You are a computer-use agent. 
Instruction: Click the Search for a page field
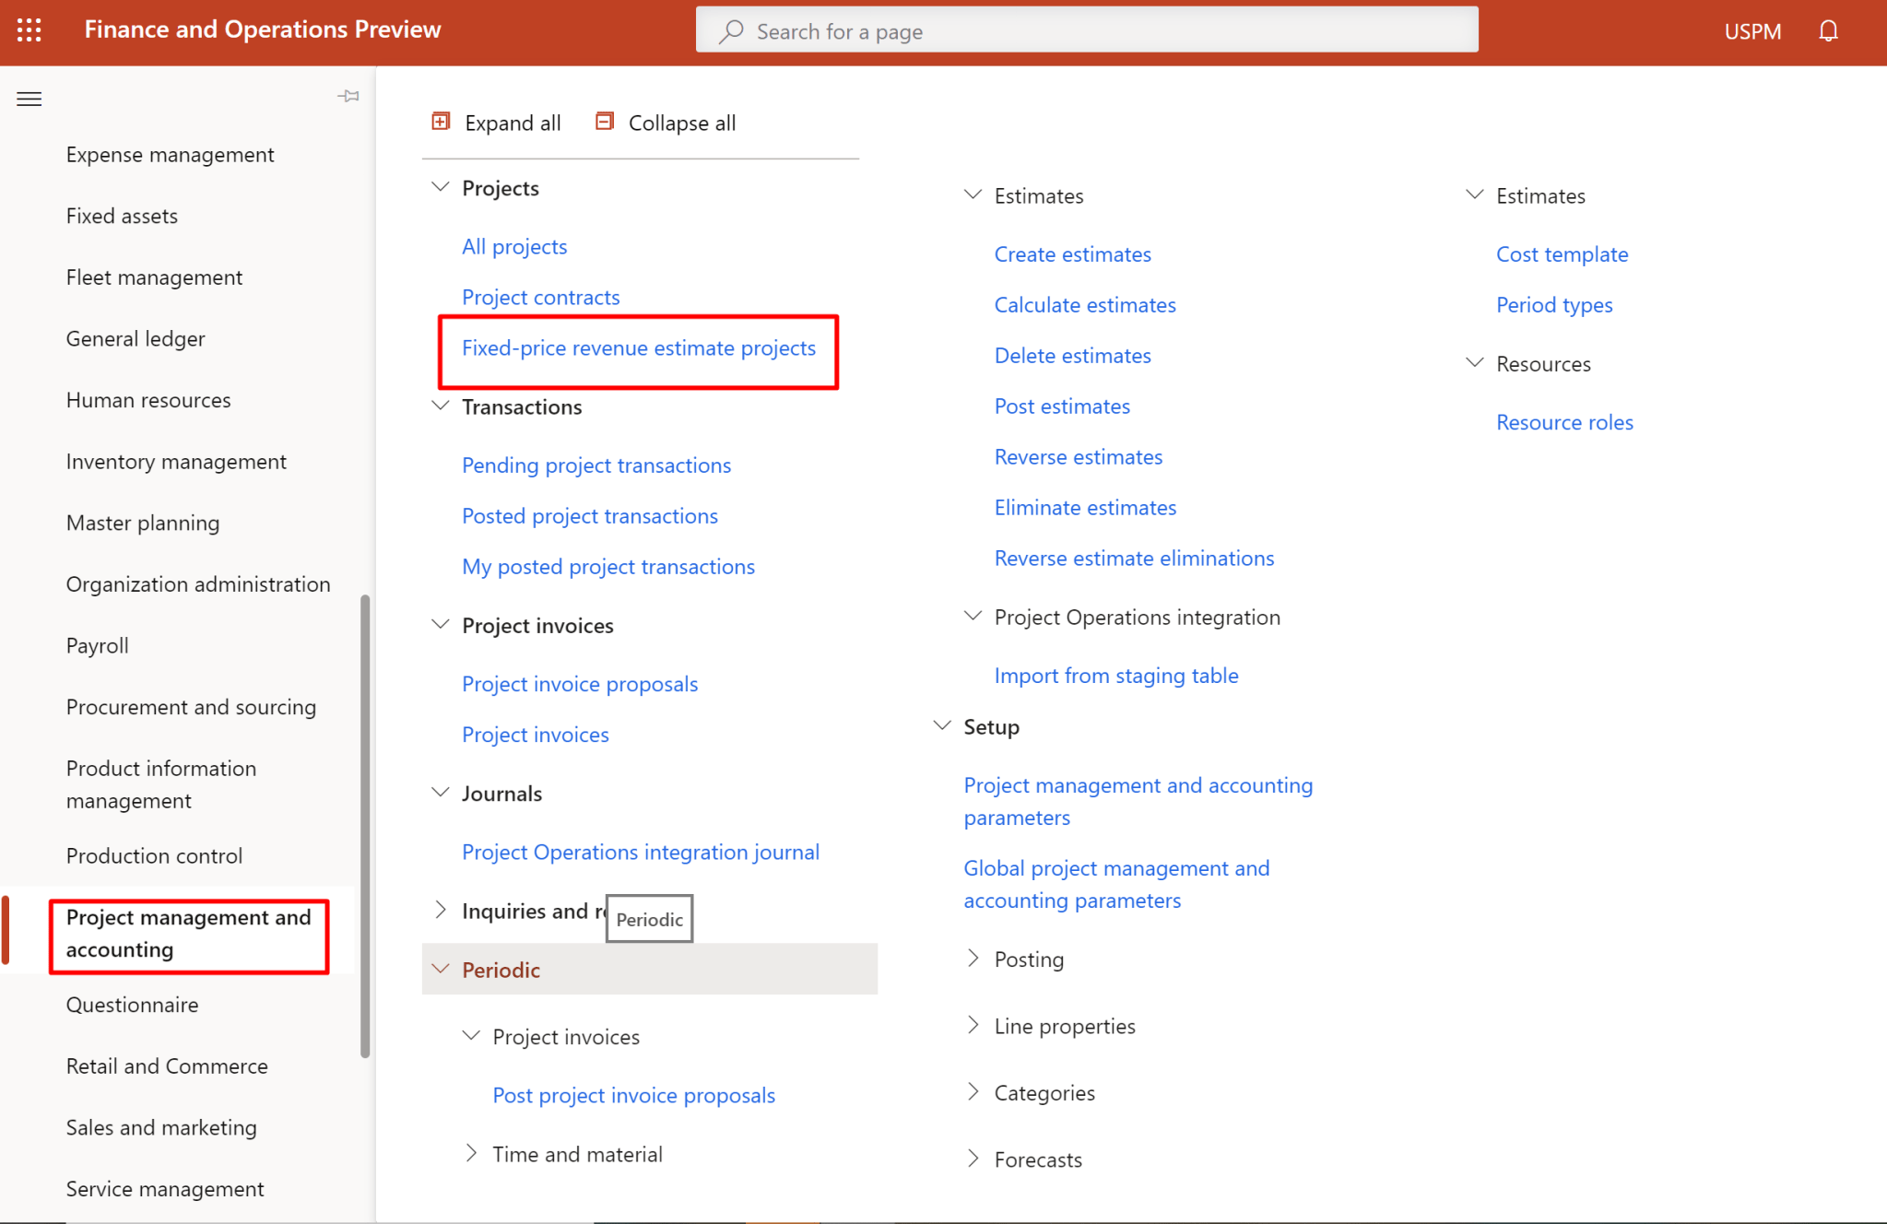click(x=1086, y=30)
